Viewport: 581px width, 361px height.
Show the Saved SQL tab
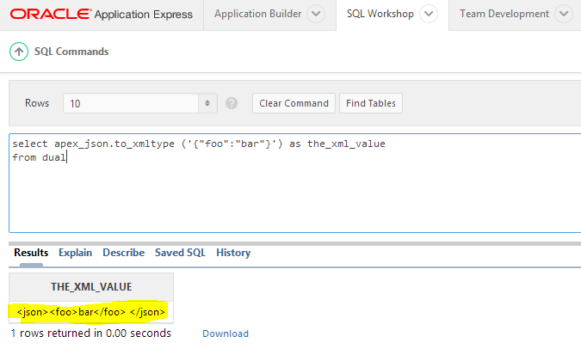click(x=180, y=253)
